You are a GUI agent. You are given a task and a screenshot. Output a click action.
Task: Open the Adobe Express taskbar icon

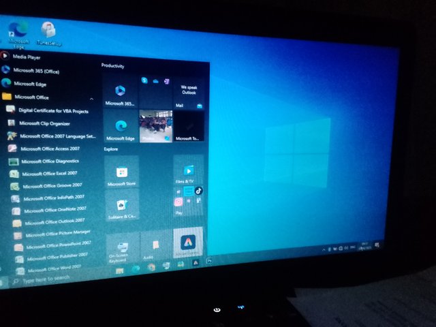(x=196, y=262)
